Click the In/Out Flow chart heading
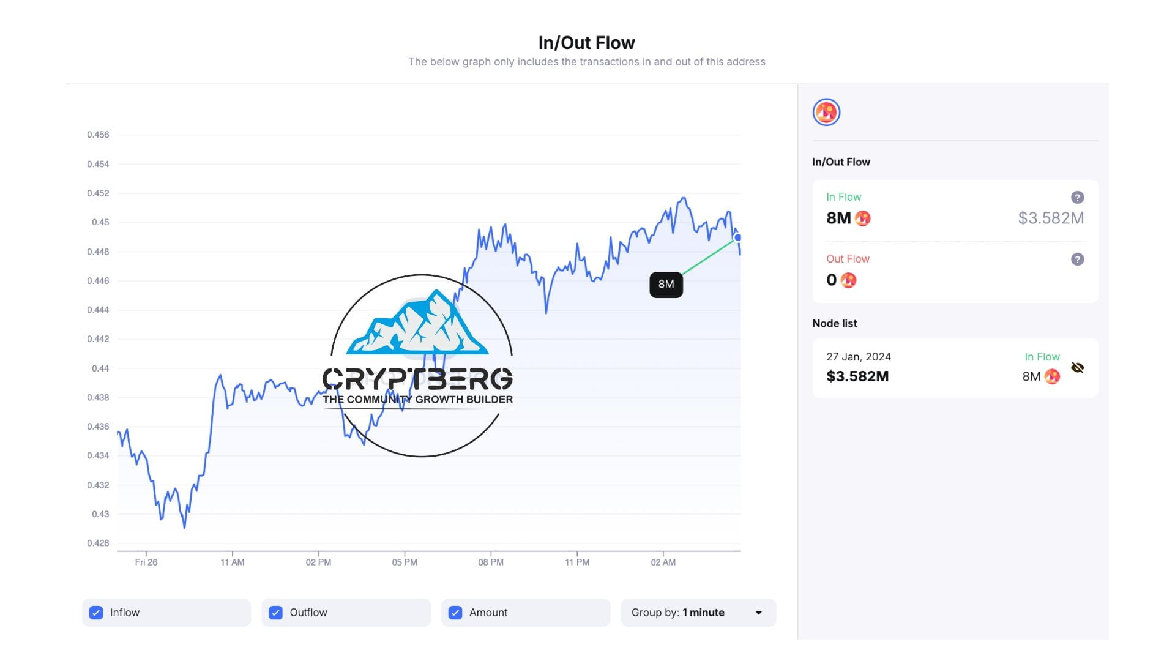 586,43
